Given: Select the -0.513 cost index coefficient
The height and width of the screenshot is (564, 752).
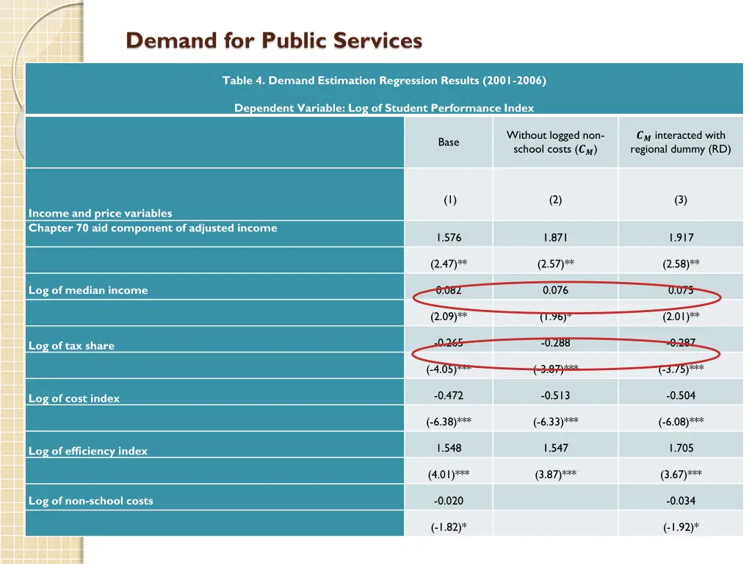Looking at the screenshot, I should pos(555,396).
